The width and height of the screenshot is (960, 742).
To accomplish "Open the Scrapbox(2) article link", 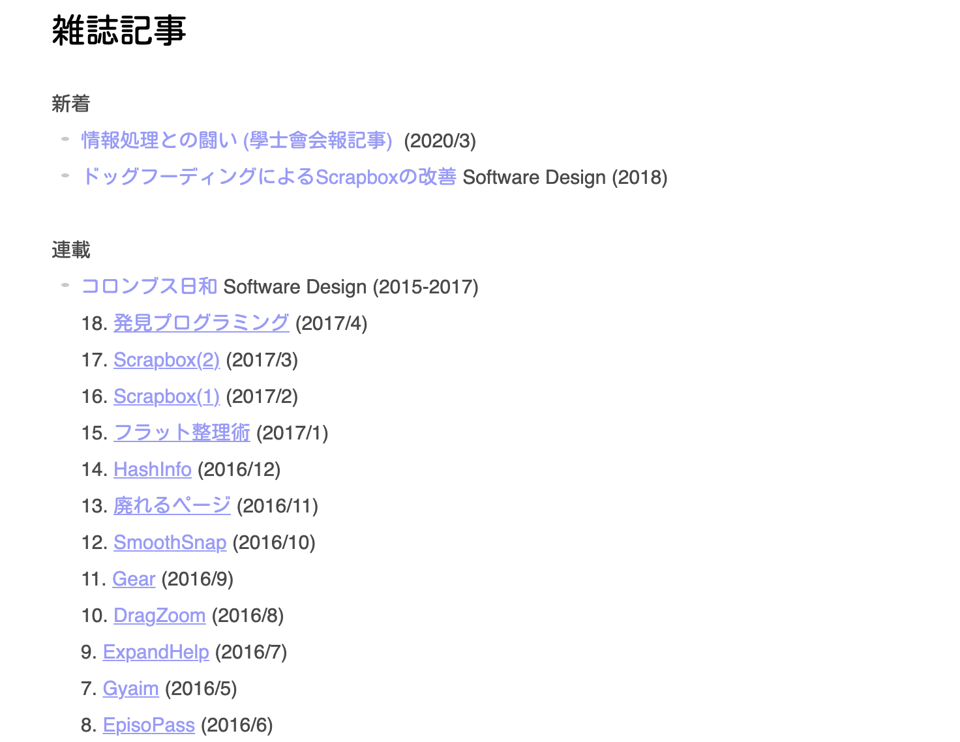I will coord(166,360).
